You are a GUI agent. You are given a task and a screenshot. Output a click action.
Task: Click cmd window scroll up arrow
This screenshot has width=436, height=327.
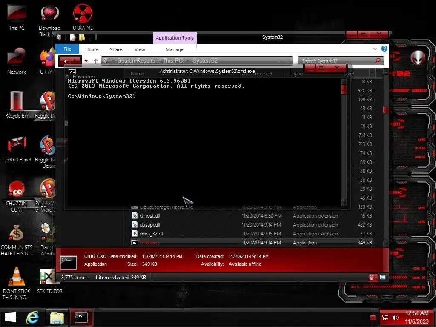(x=344, y=81)
